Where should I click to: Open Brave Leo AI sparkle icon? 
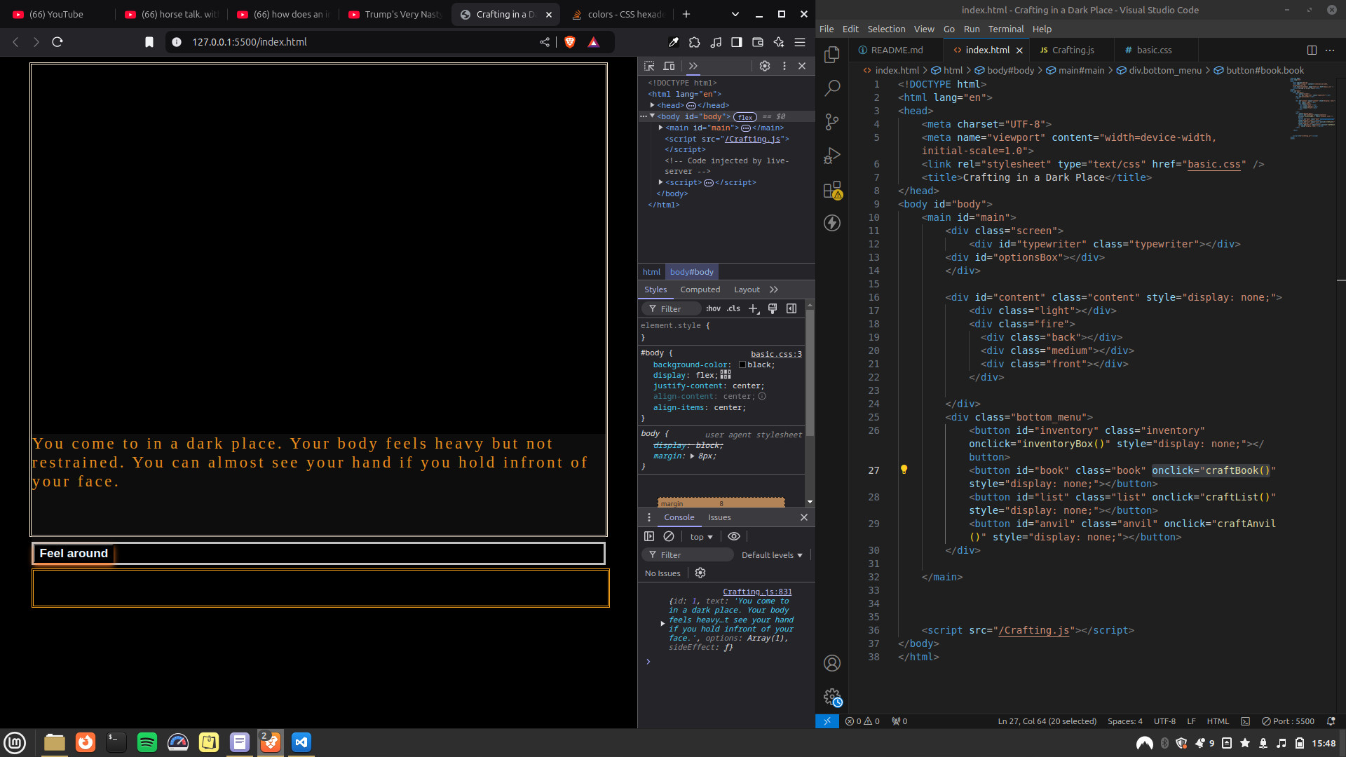(779, 42)
